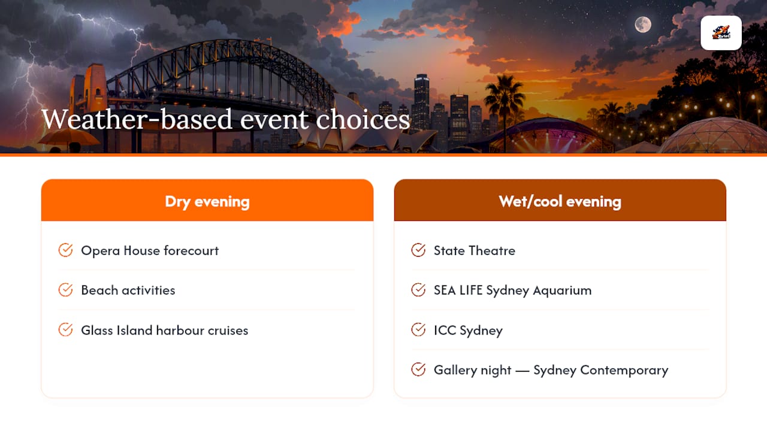767x431 pixels.
Task: Click the ICC Sydney list entry
Action: 560,330
